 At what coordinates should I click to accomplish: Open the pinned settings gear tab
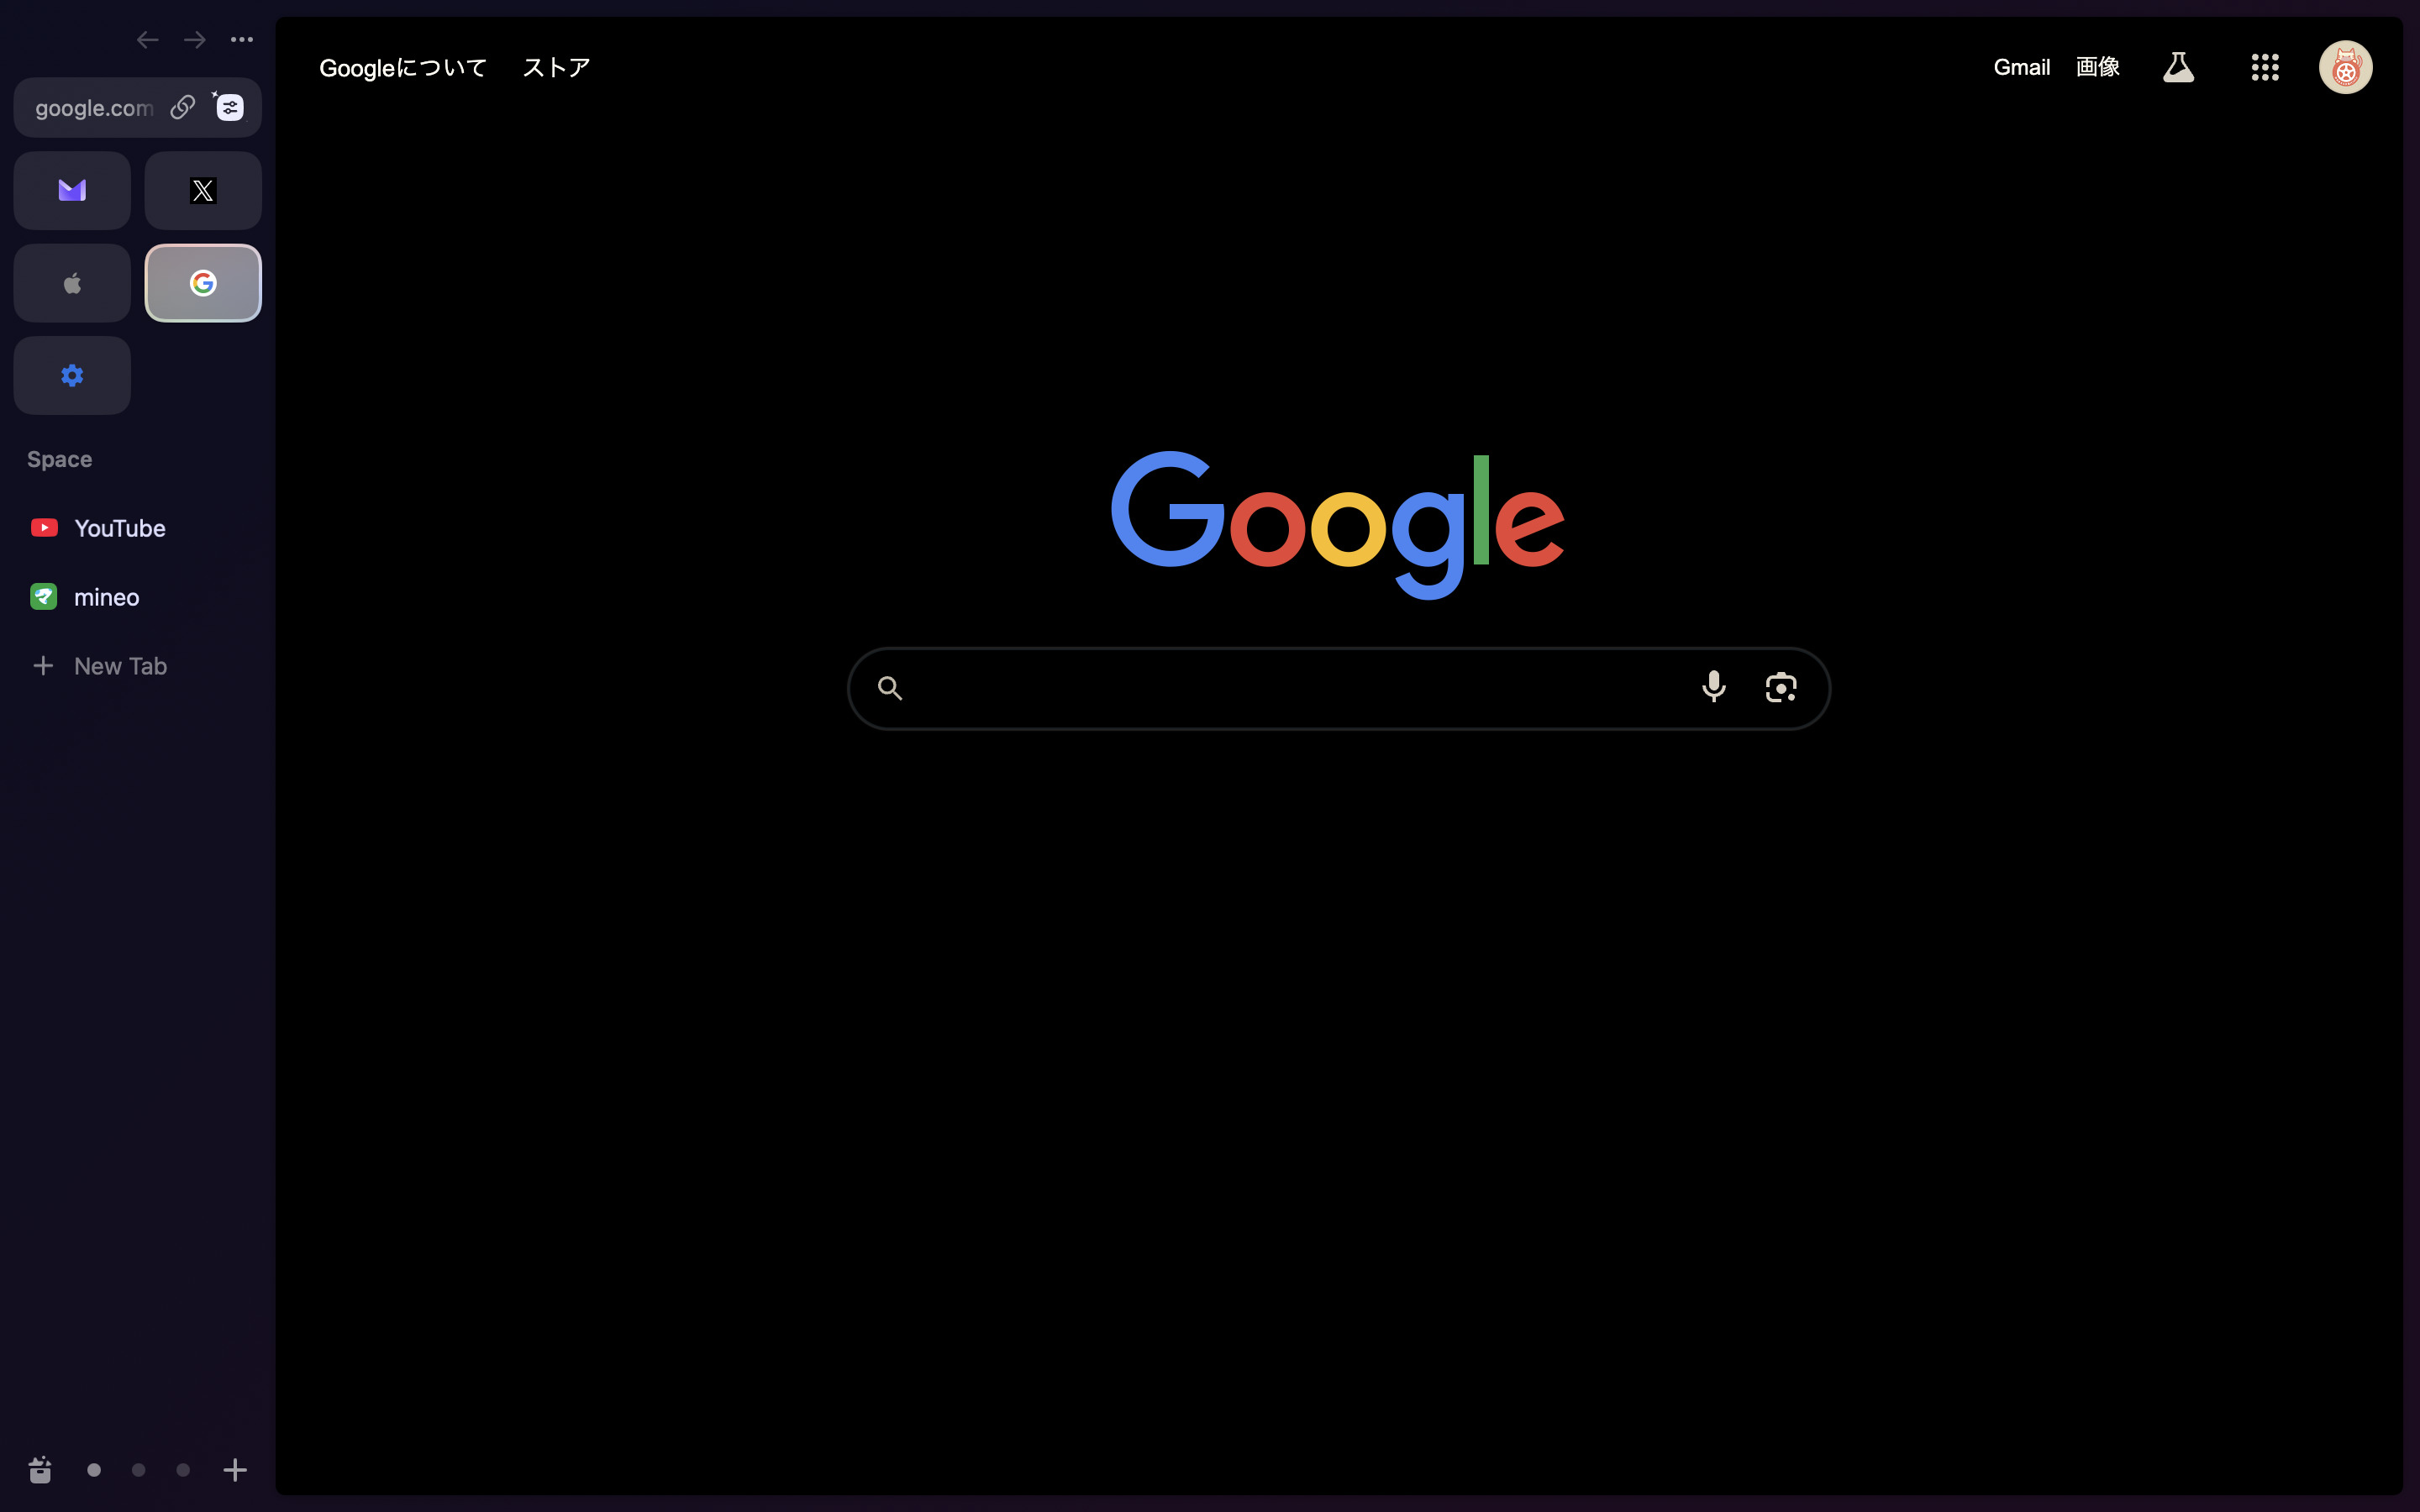72,375
